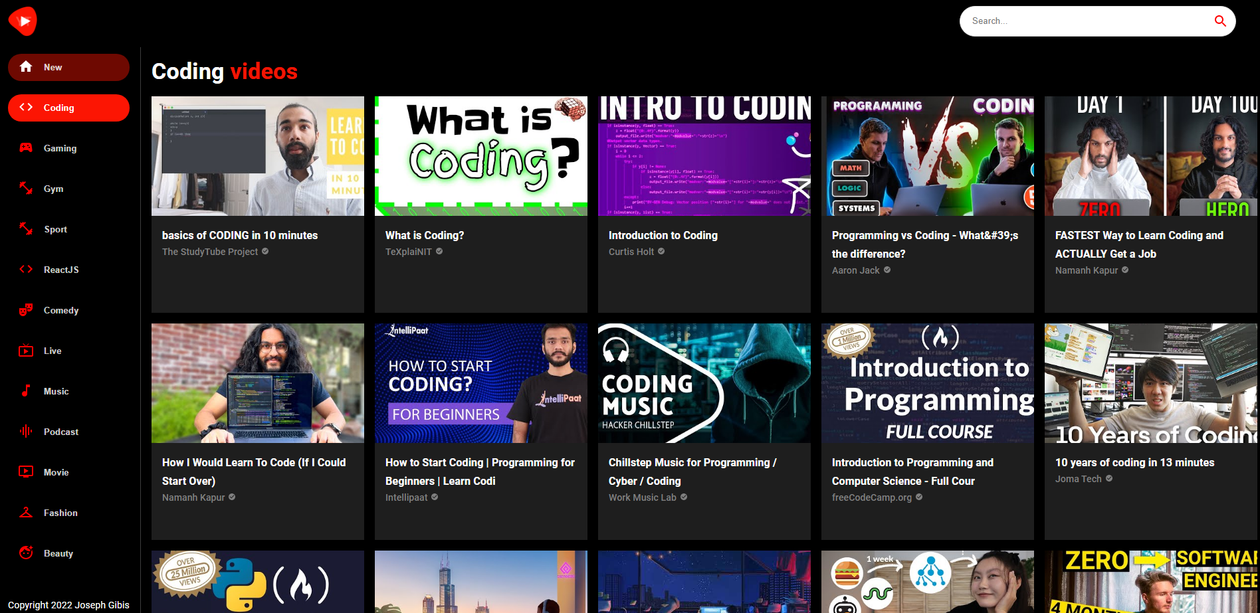Open Introduction to Programming Full Course thumbnail
This screenshot has height=613, width=1260.
pos(928,383)
